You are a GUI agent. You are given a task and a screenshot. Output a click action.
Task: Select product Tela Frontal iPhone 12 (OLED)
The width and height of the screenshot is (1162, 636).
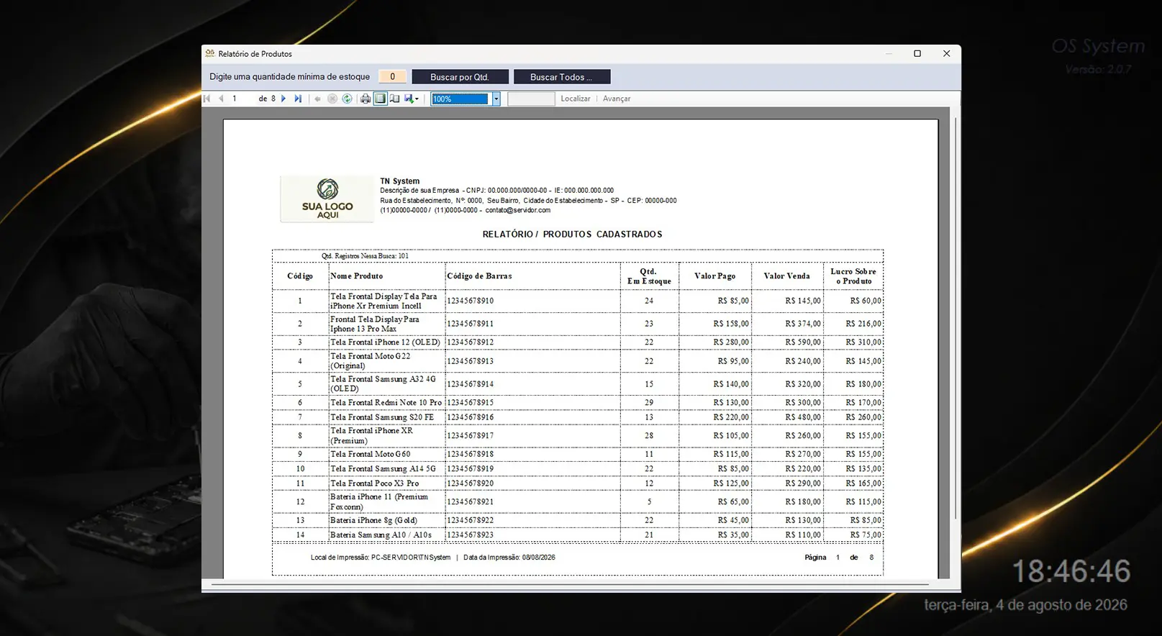tap(385, 342)
